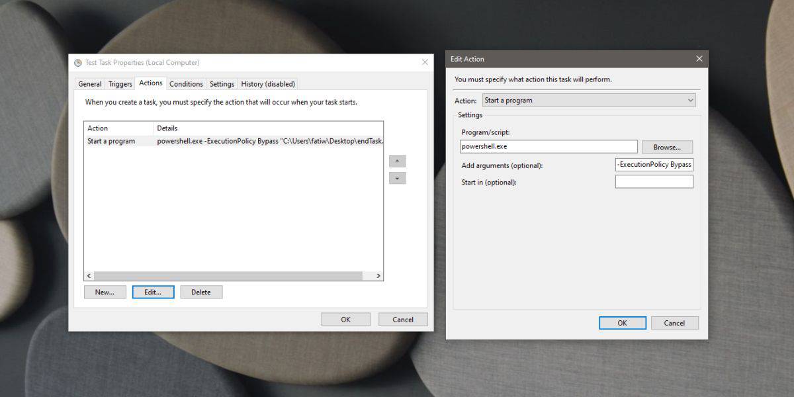Open the Conditions tab
Screen dimensions: 794x397
click(186, 84)
